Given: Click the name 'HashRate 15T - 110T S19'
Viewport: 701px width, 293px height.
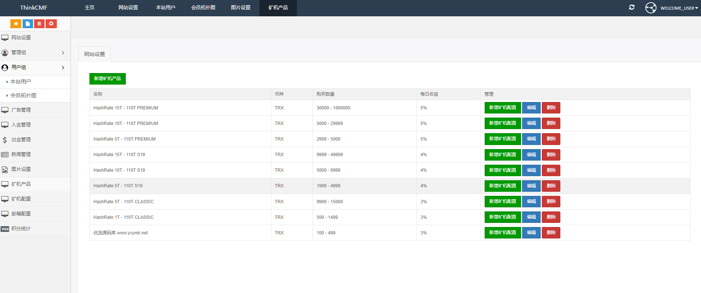Looking at the screenshot, I should tap(119, 155).
